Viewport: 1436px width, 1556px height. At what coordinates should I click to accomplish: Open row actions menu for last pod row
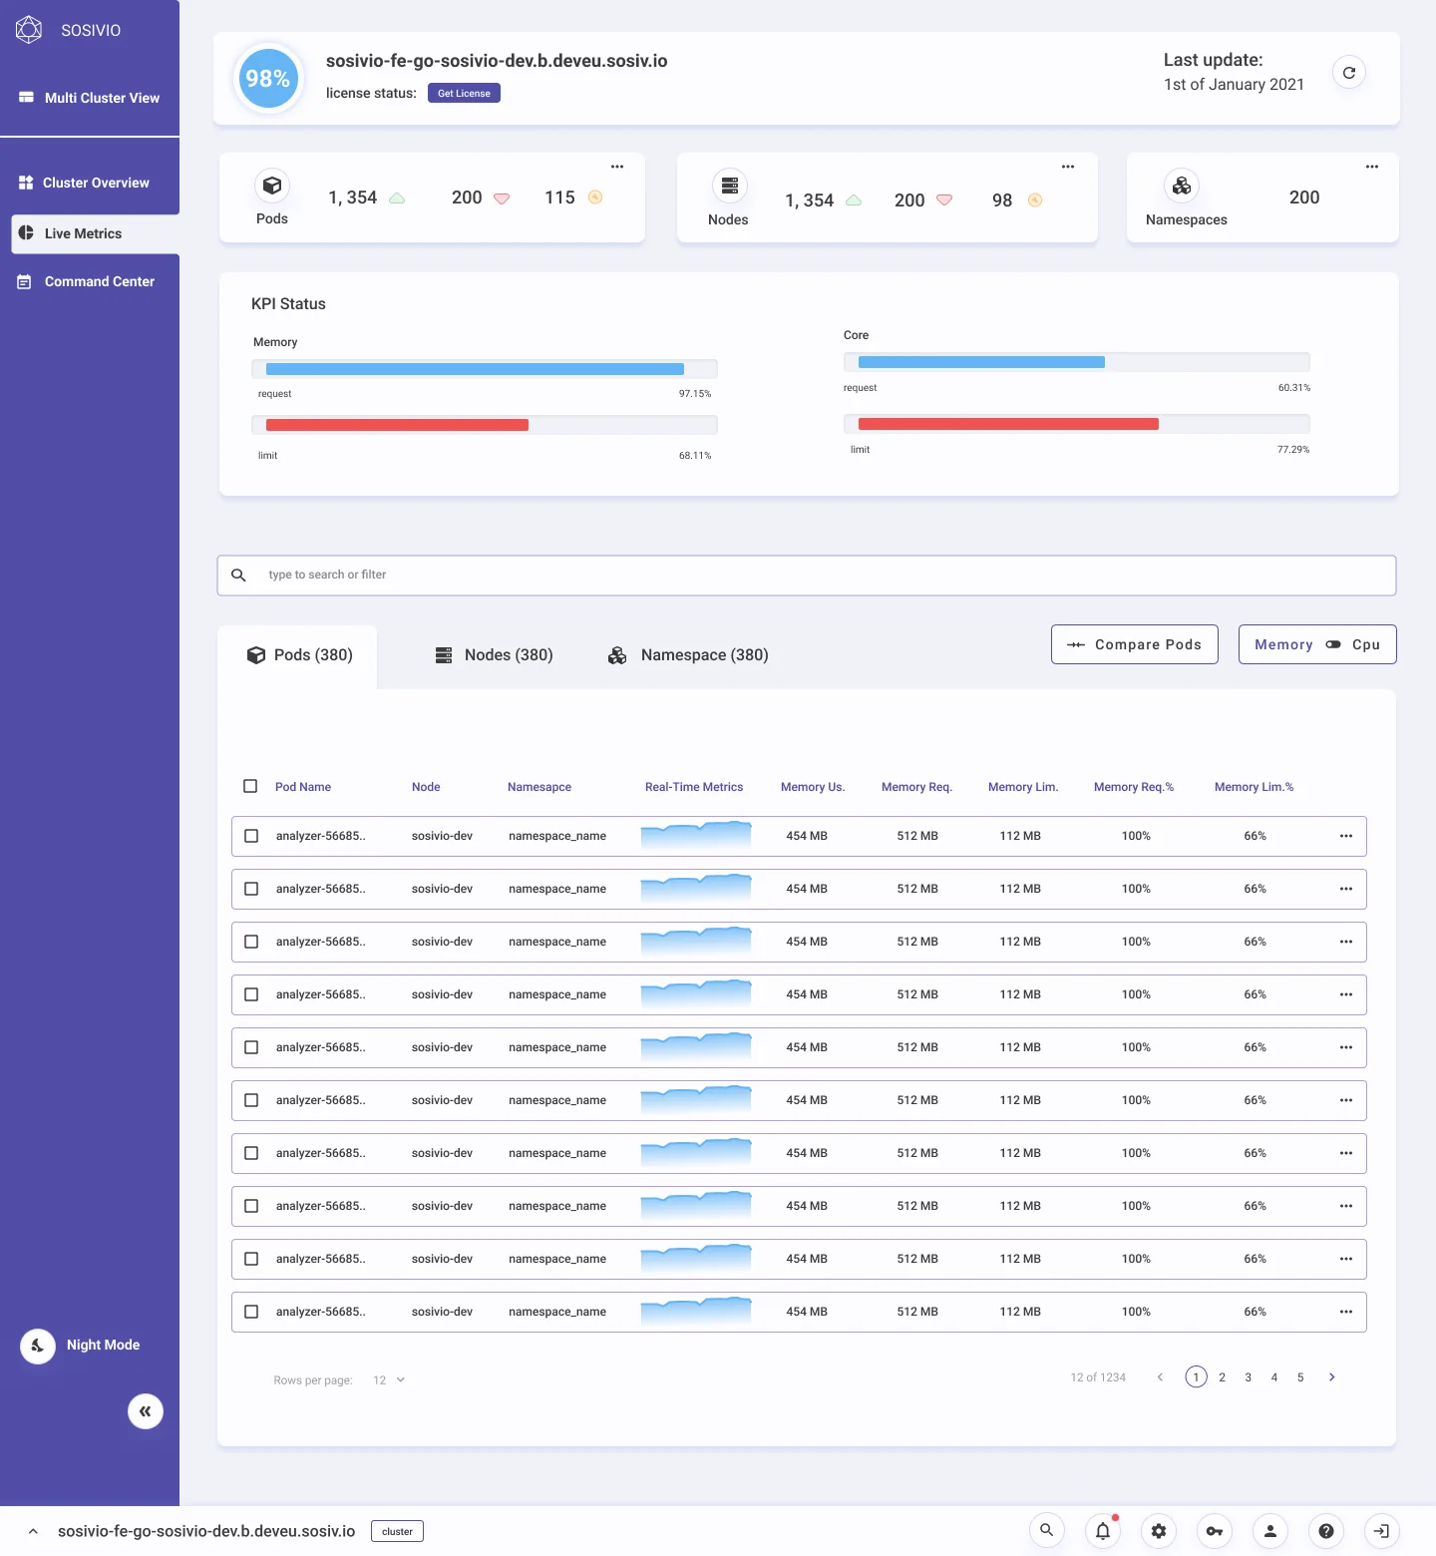[x=1346, y=1312]
